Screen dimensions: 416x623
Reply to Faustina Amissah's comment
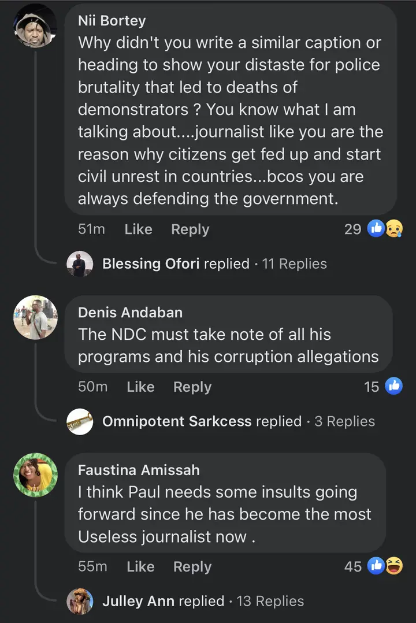(192, 566)
